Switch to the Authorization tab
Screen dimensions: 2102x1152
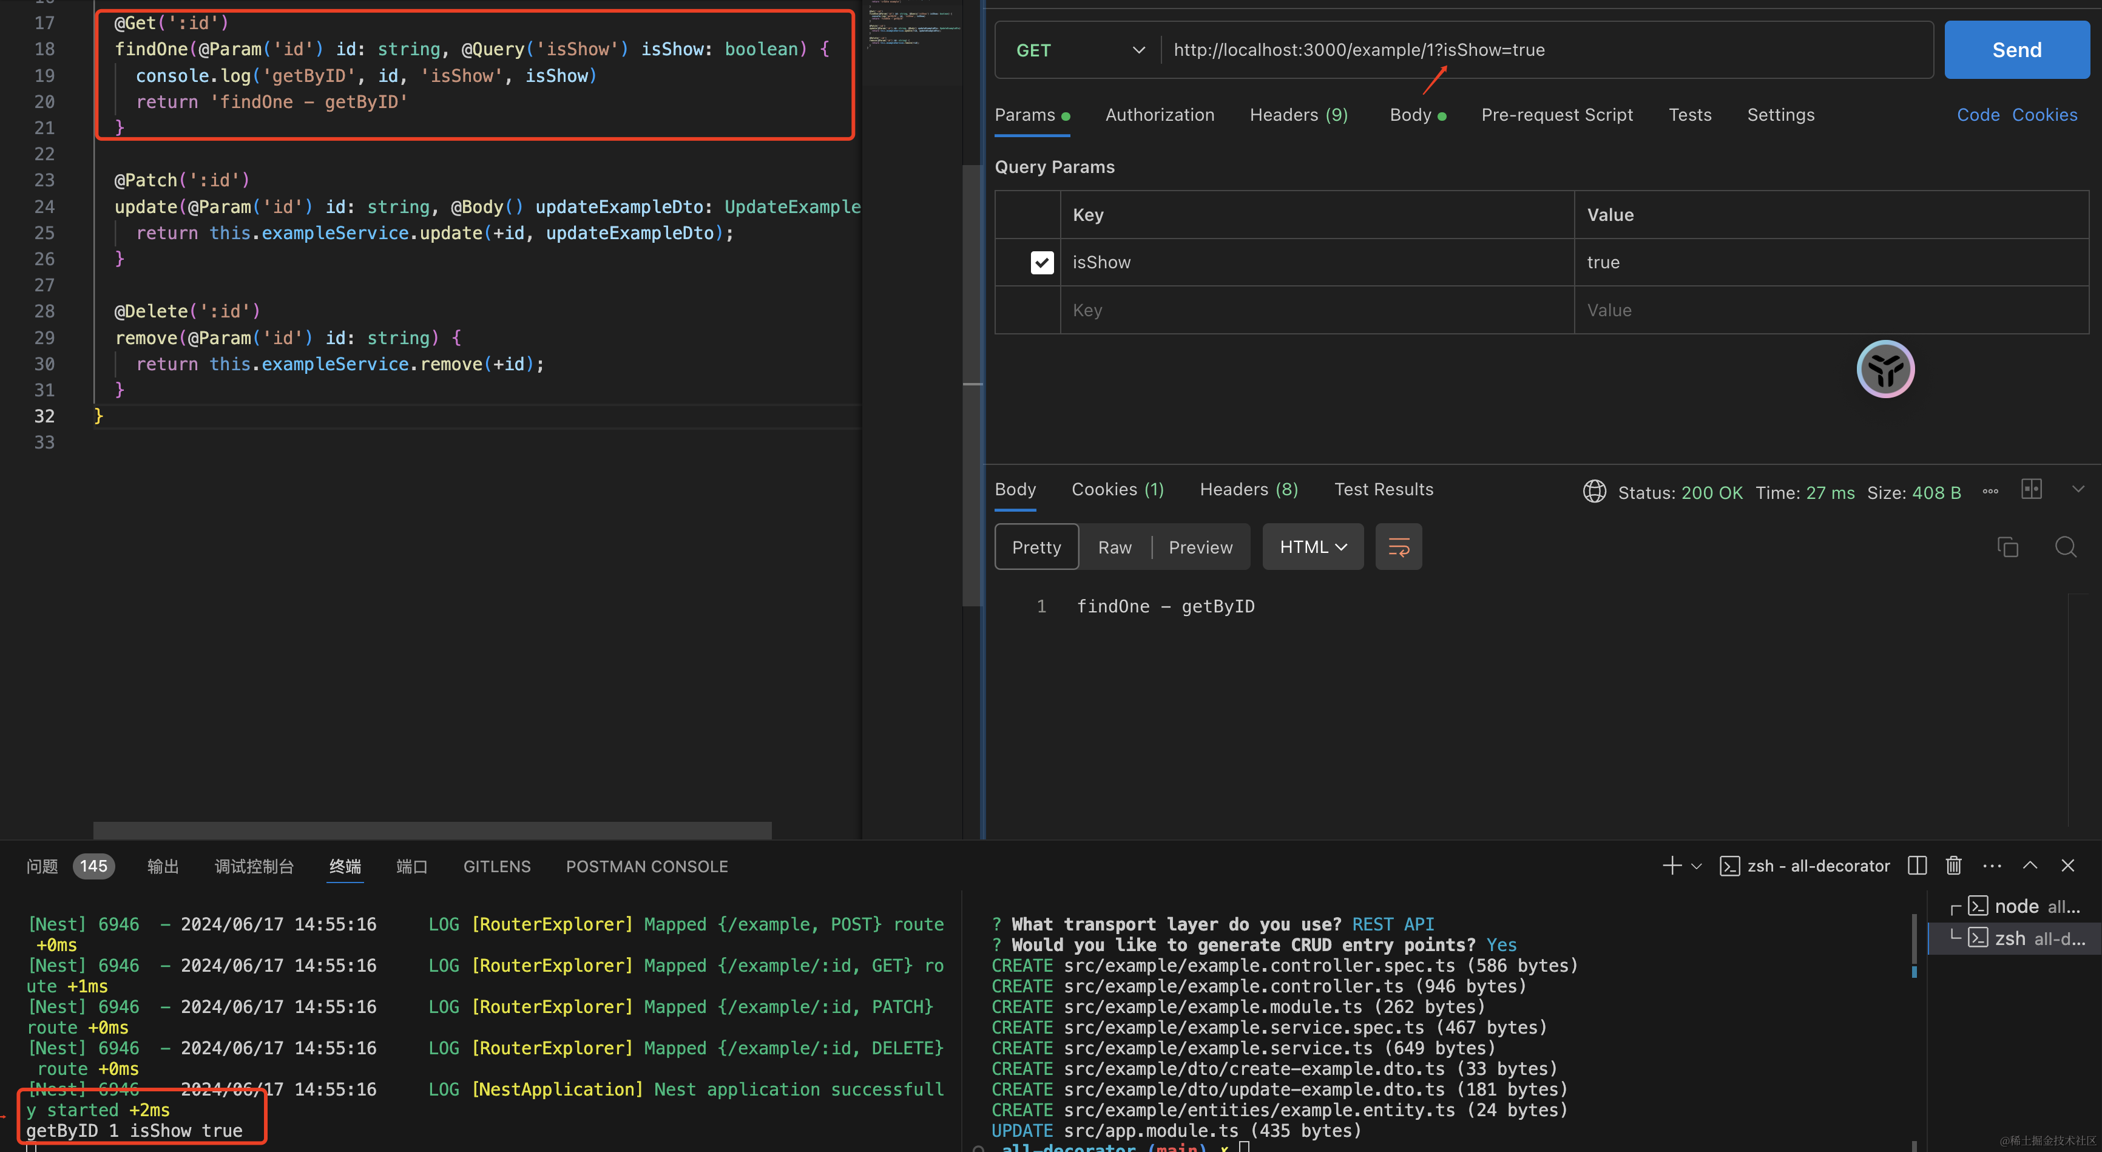pos(1160,115)
